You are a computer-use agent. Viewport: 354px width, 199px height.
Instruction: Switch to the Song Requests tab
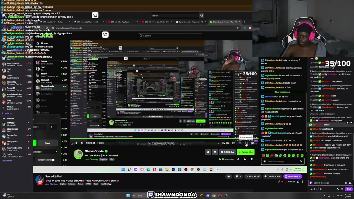point(191,22)
